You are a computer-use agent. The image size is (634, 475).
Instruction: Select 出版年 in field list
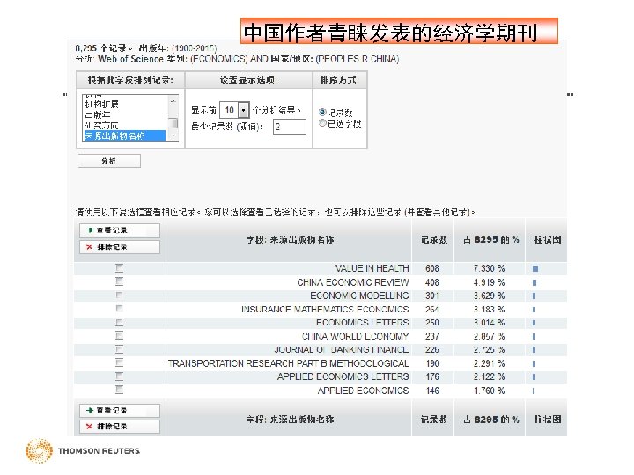98,115
